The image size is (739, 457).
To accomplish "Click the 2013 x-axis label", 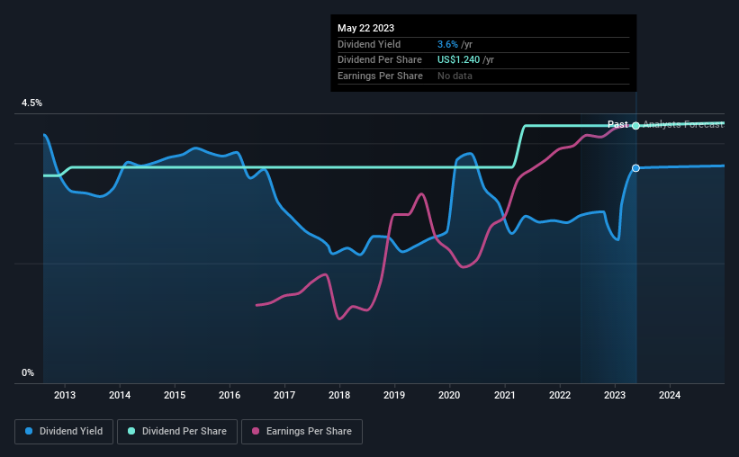I will 65,395.
